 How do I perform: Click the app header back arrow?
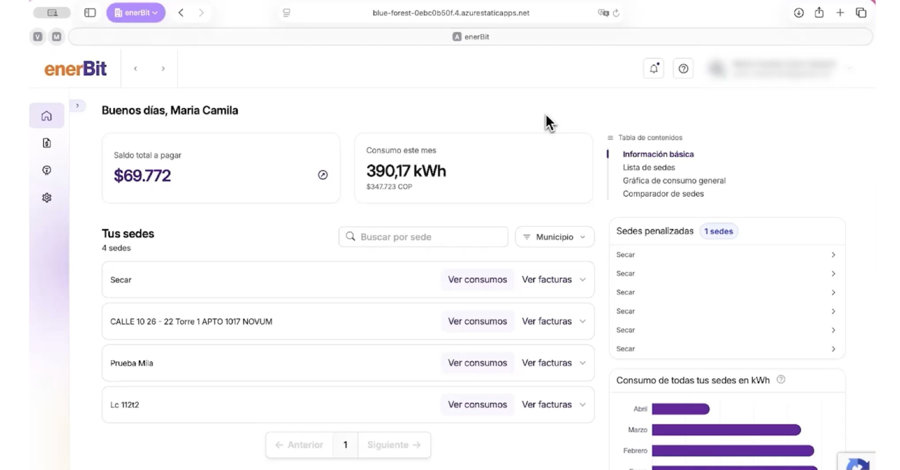pos(135,68)
